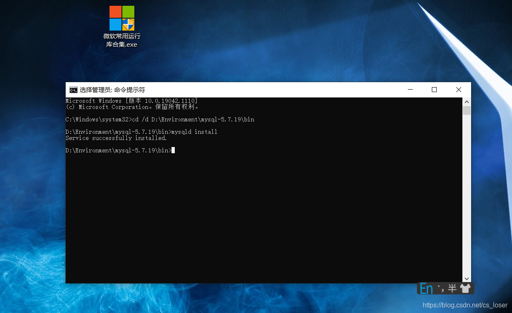This screenshot has width=512, height=313.
Task: Click the scrollbar up arrow
Action: tap(467, 102)
